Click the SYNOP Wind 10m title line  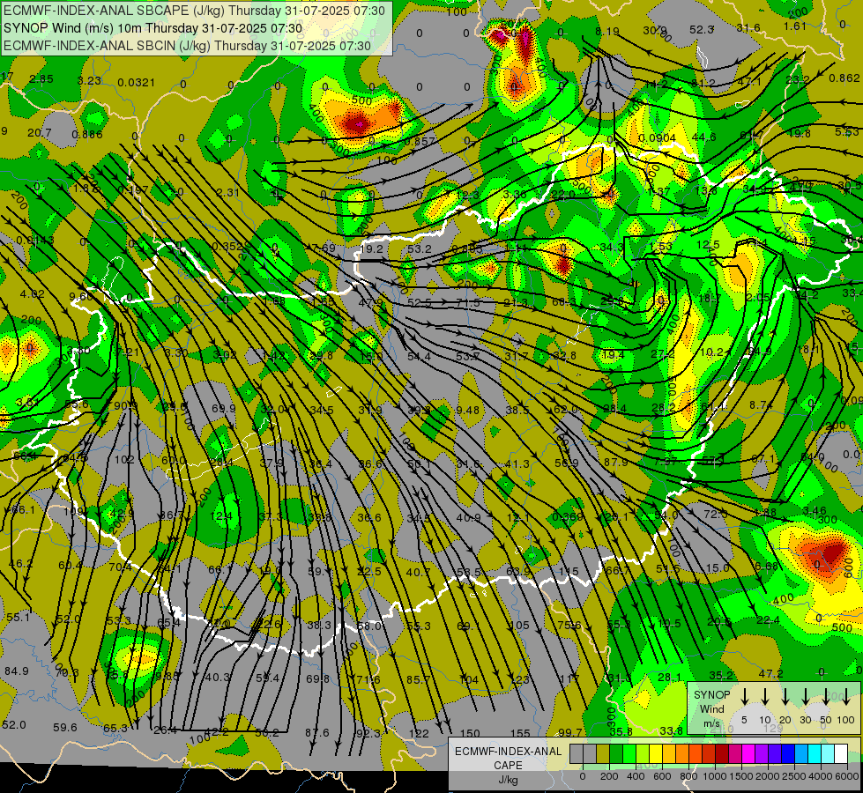(x=153, y=28)
